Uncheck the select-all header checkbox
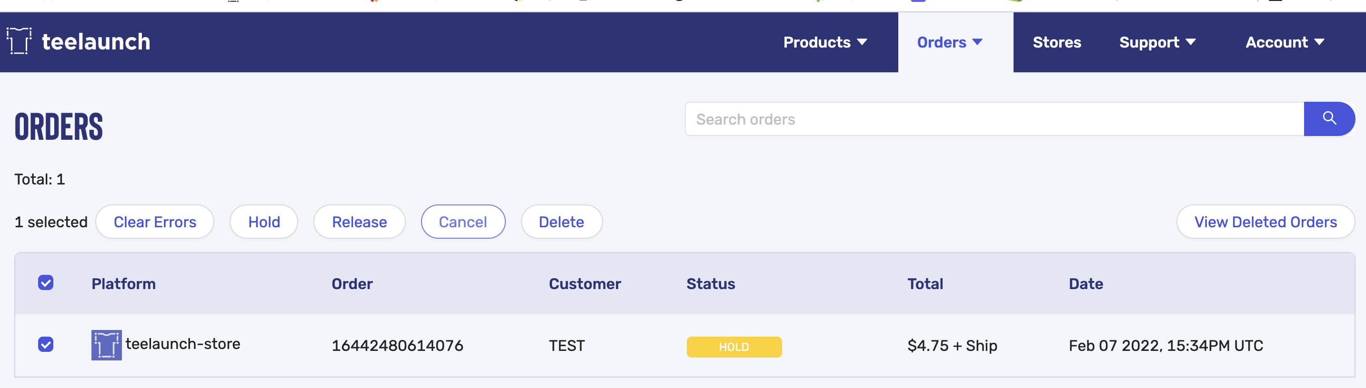The width and height of the screenshot is (1366, 388). pyautogui.click(x=46, y=282)
